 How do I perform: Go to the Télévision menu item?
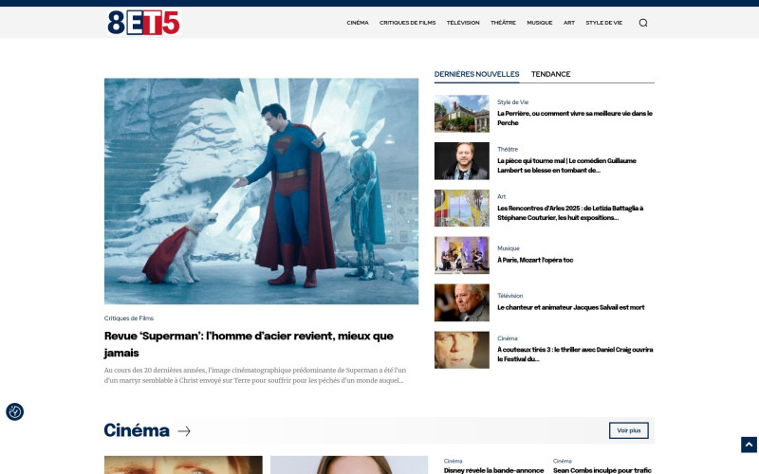tap(463, 23)
